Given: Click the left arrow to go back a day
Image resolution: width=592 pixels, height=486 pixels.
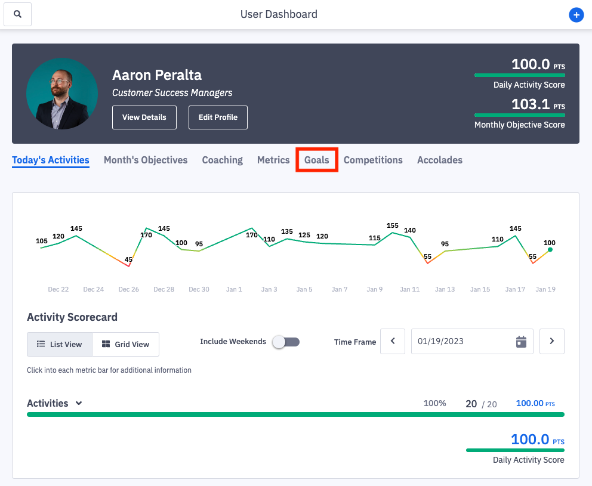Looking at the screenshot, I should (393, 341).
